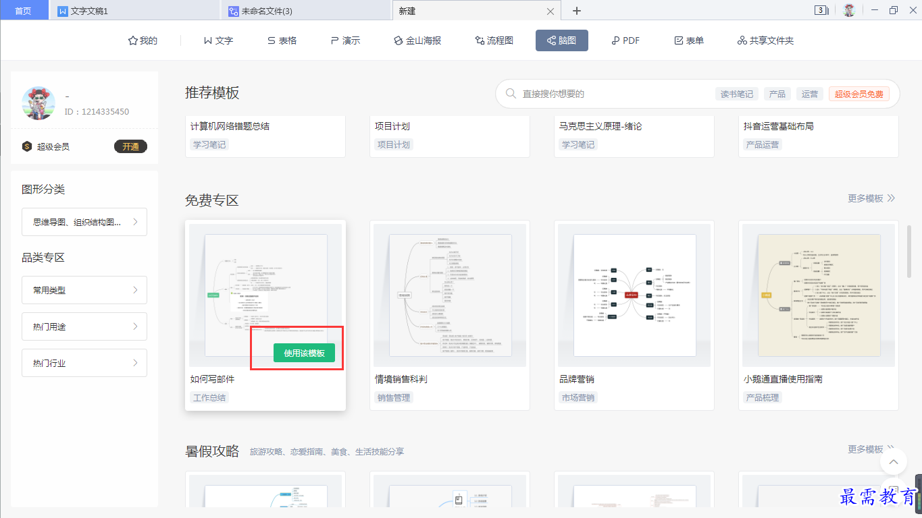922x518 pixels.
Task: Switch to the 表格 category
Action: coord(282,40)
